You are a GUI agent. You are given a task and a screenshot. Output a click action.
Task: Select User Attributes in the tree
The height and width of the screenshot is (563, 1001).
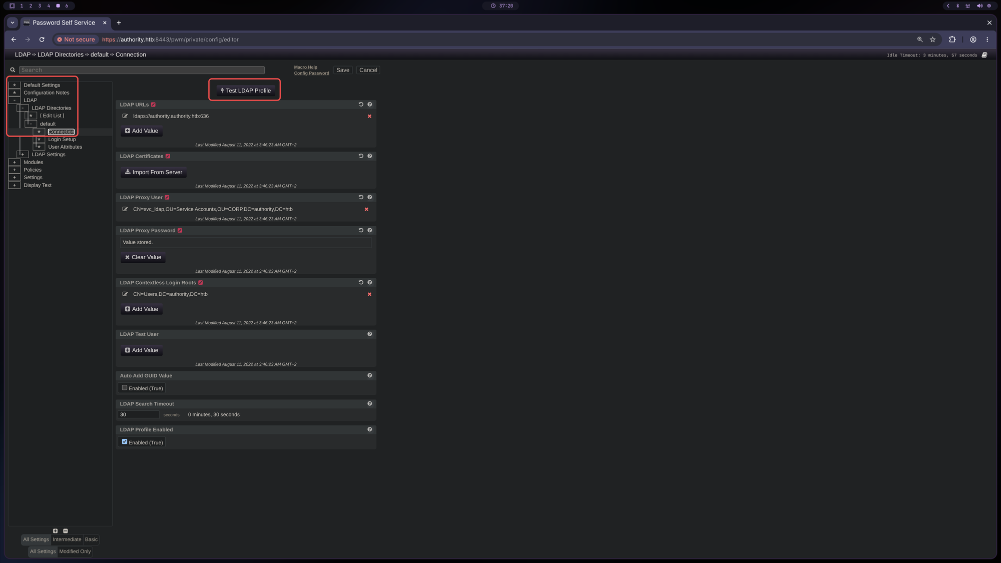65,147
